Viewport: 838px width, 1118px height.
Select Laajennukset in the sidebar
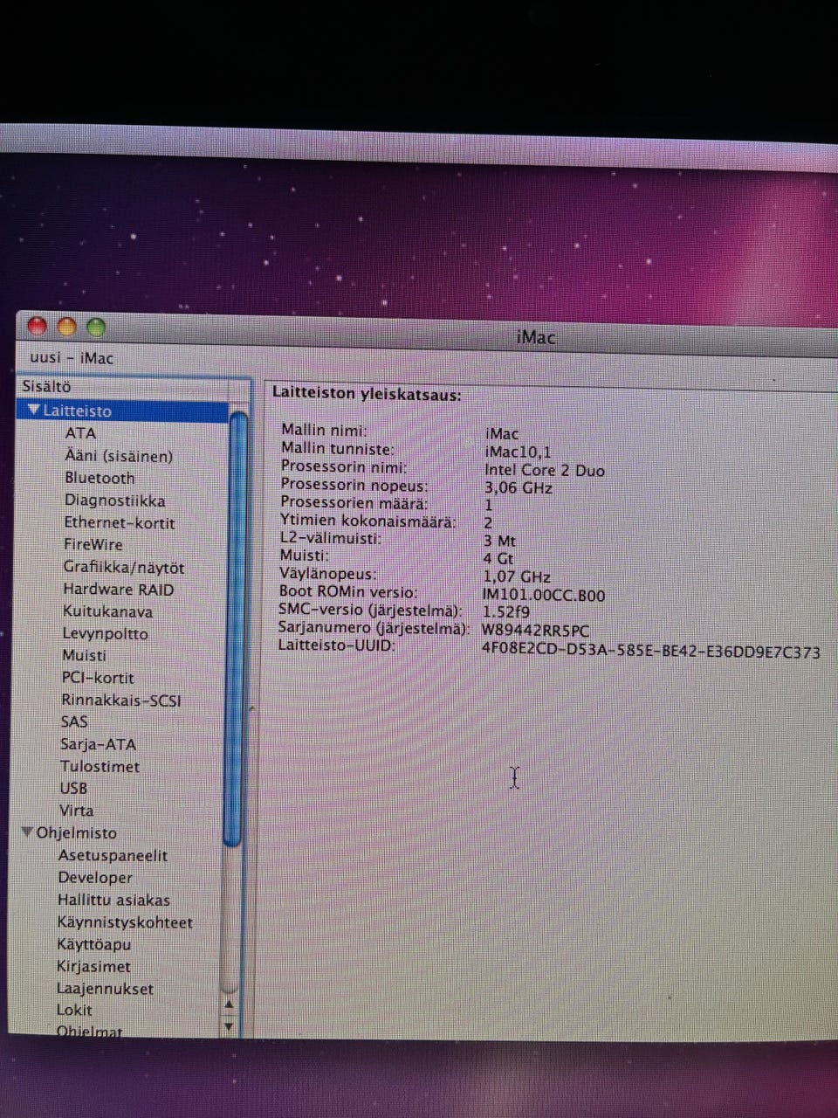tap(105, 989)
